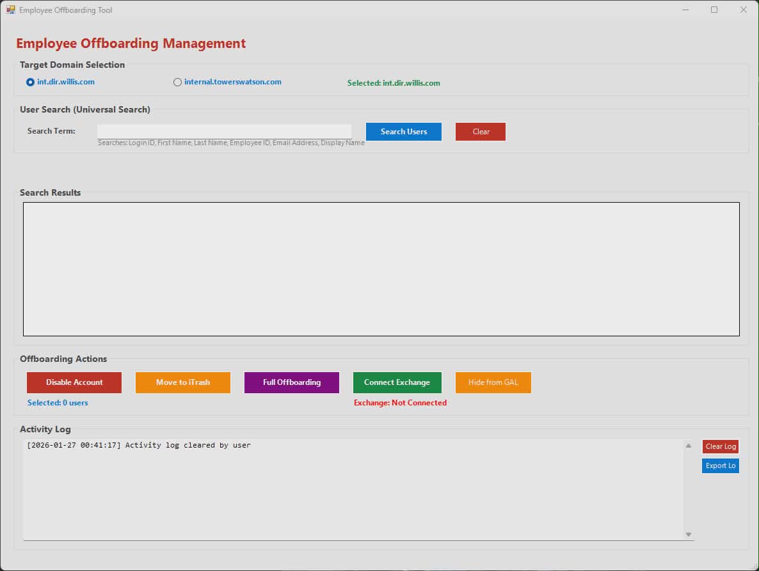The image size is (759, 571).
Task: Clear the Activity Log
Action: coord(720,446)
